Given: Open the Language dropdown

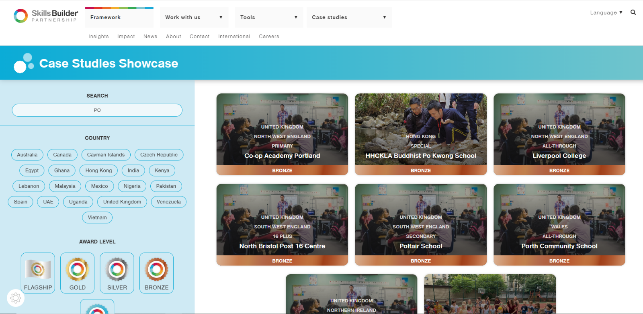Looking at the screenshot, I should pyautogui.click(x=606, y=12).
